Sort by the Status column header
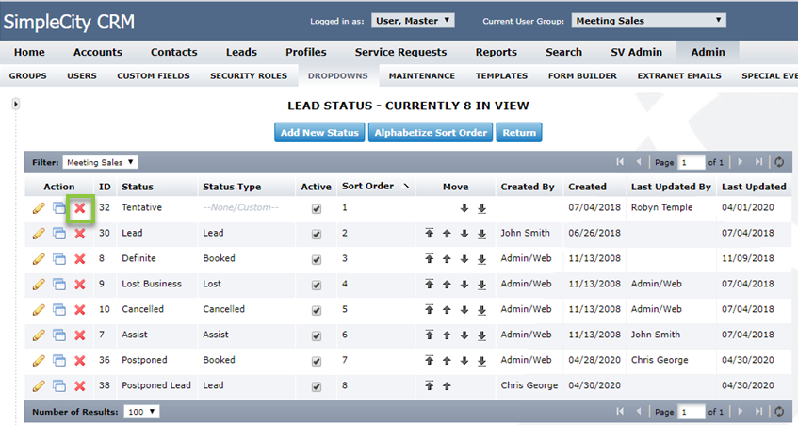Viewport: 798px width, 425px height. coord(138,187)
